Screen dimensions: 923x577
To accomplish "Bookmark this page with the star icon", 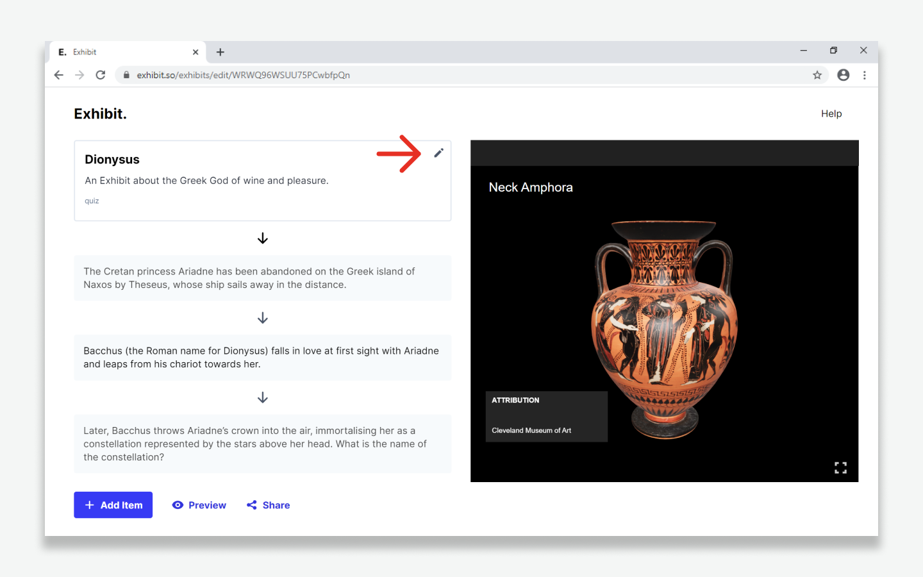I will 817,75.
